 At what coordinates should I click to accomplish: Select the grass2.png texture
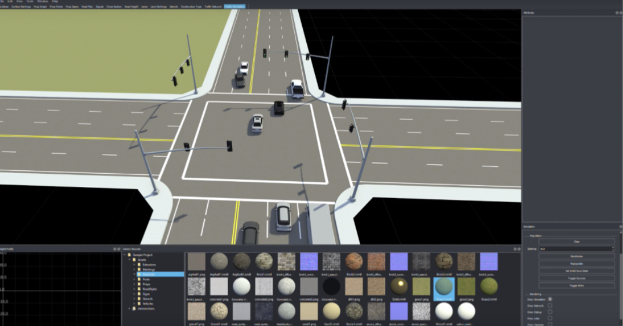click(x=466, y=286)
